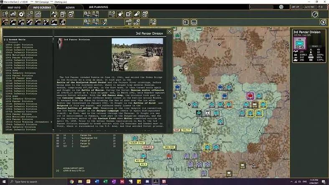Click the taskbar search box

(38, 182)
